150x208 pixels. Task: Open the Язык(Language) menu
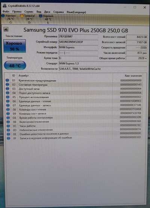click(76, 12)
